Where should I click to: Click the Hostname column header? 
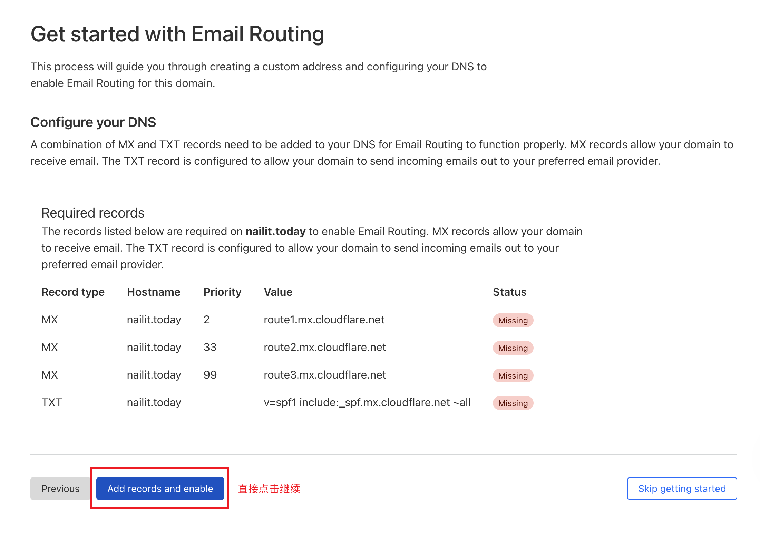pyautogui.click(x=154, y=292)
